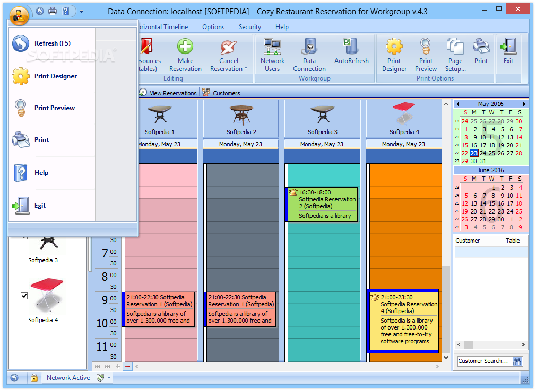Click the help icon in the quick access toolbar
The height and width of the screenshot is (391, 536).
(x=65, y=11)
